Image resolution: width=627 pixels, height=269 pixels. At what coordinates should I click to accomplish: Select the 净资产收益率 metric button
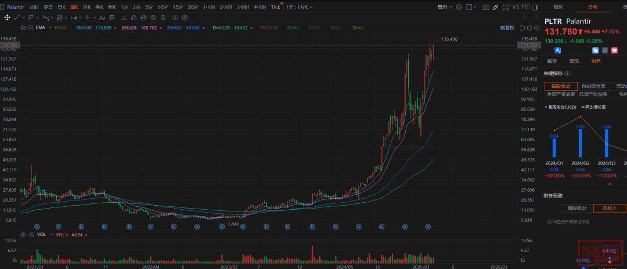(x=561, y=94)
